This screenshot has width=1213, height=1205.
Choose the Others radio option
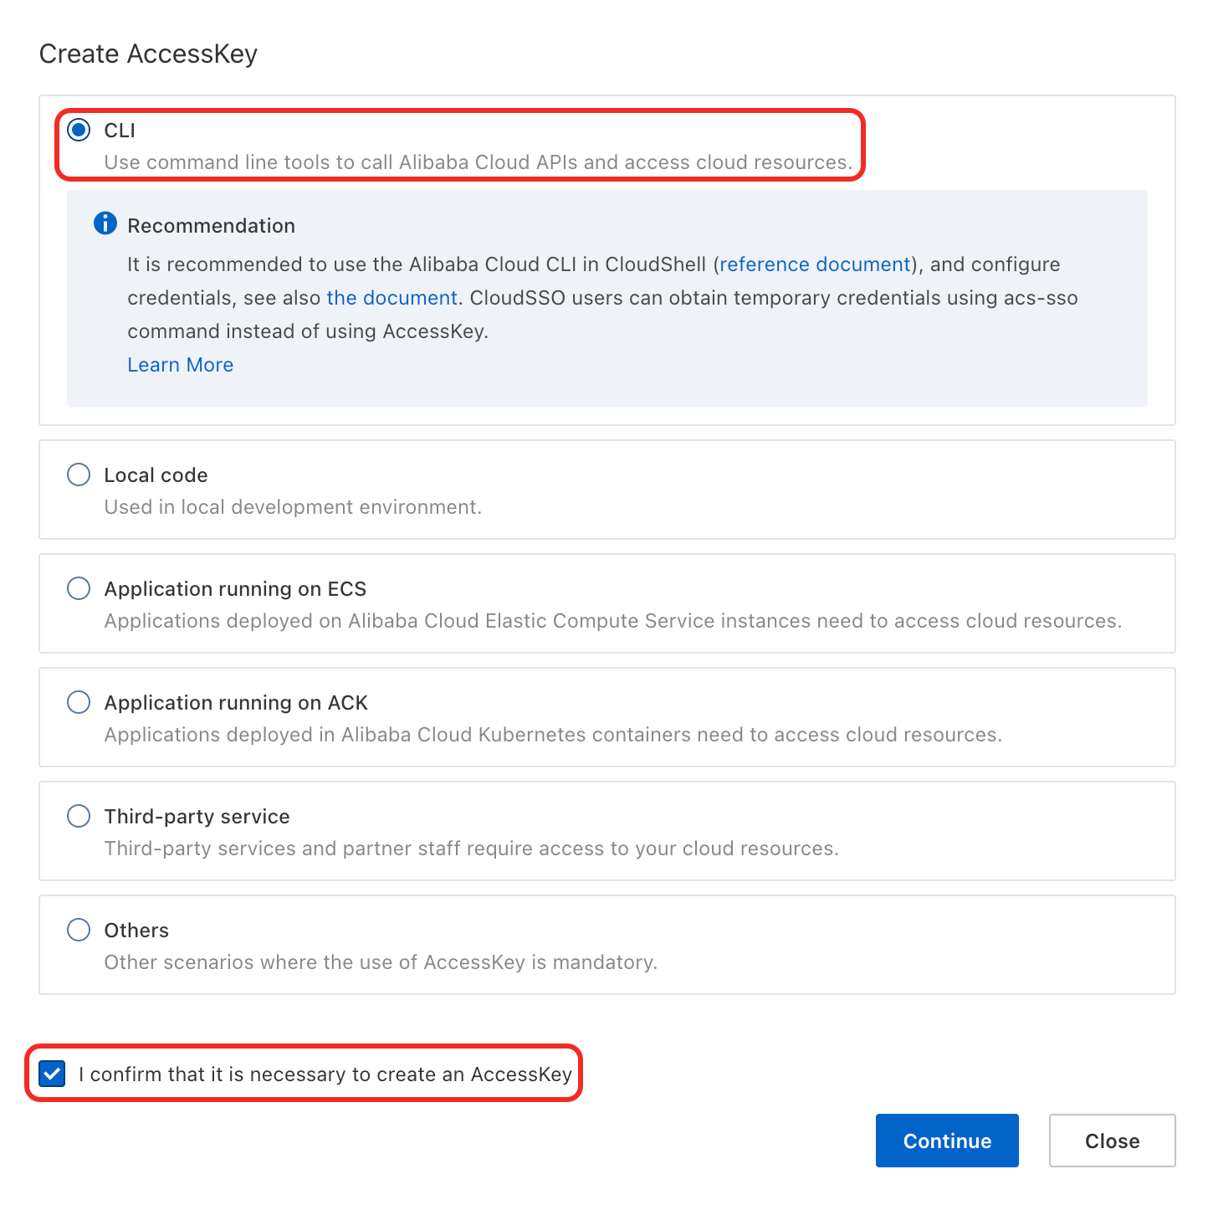79,930
